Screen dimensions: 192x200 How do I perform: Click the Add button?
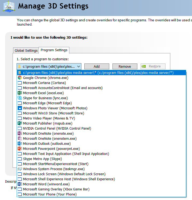[97, 66]
